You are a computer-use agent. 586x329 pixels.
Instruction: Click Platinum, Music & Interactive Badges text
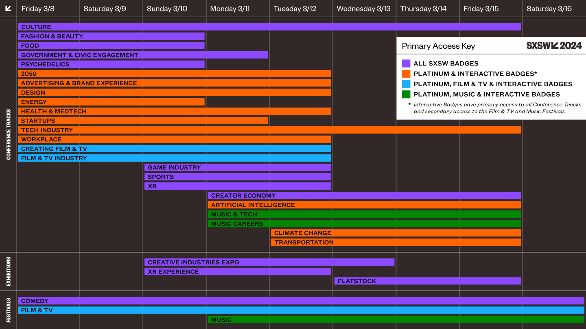pos(487,94)
